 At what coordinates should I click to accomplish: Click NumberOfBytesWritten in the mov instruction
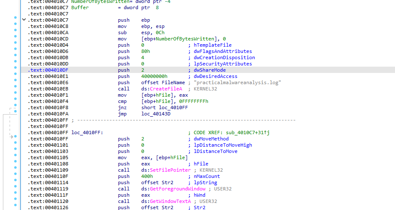[185, 39]
